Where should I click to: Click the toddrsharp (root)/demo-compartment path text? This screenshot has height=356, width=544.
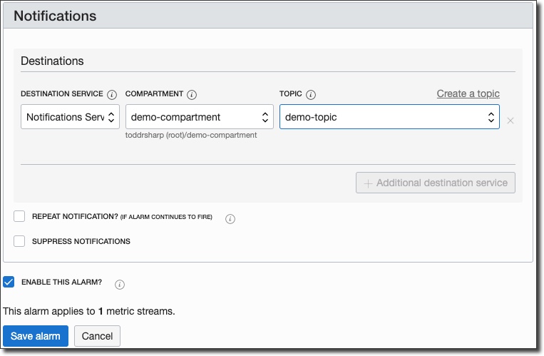(x=190, y=135)
